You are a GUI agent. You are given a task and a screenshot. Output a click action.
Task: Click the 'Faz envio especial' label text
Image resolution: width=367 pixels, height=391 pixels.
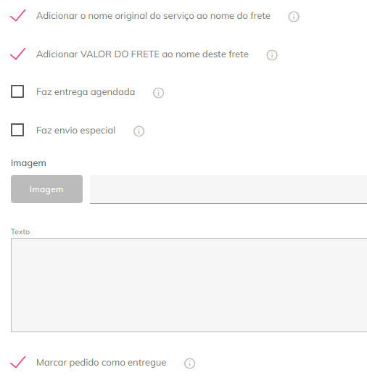(75, 131)
